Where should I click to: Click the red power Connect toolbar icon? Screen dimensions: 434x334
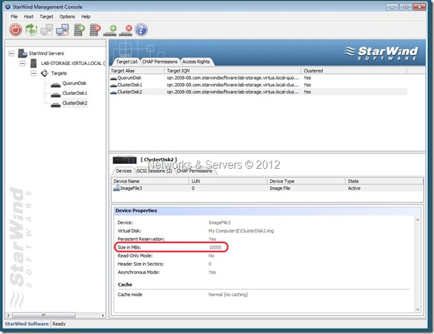coord(15,30)
